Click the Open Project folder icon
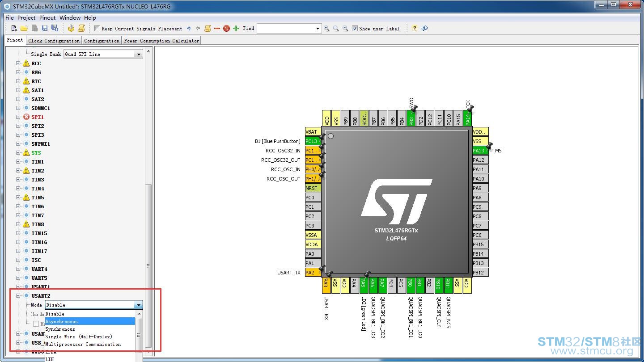644x362 pixels. click(x=24, y=29)
